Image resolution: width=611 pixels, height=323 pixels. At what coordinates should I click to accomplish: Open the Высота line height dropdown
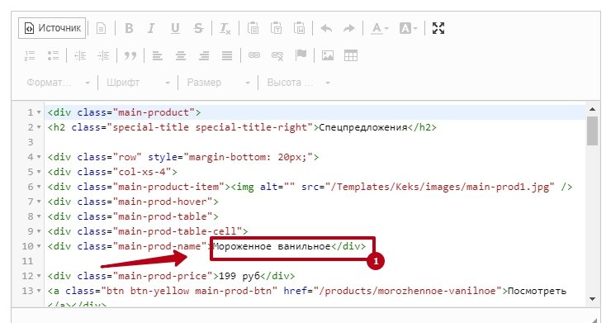(x=299, y=83)
